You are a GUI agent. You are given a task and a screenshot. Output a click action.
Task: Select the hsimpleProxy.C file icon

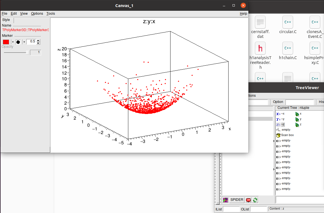click(315, 48)
